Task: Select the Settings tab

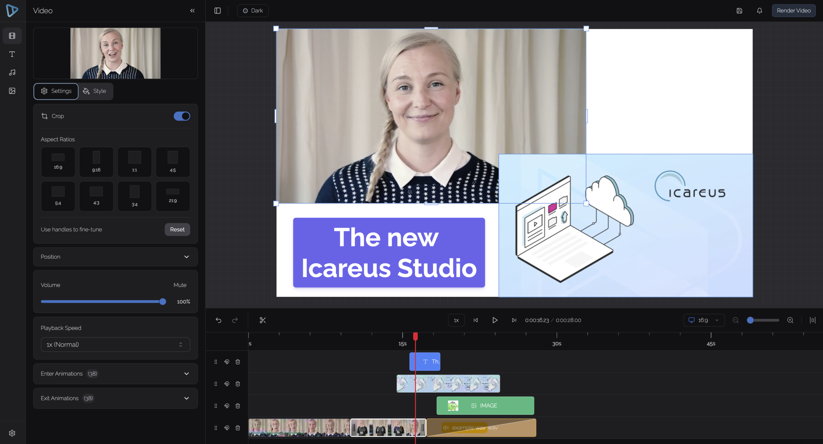Action: pyautogui.click(x=56, y=91)
